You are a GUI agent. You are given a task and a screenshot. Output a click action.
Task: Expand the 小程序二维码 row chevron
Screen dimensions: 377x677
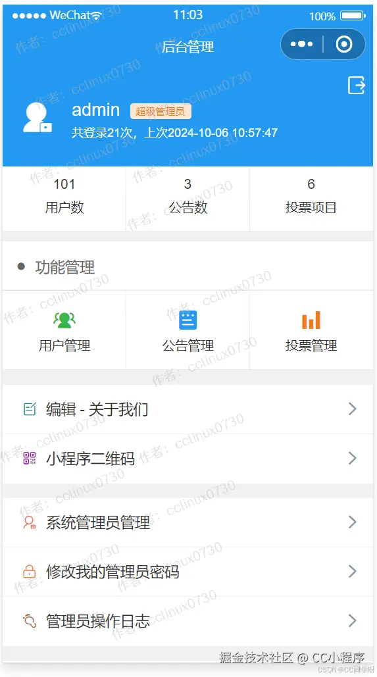tap(353, 458)
